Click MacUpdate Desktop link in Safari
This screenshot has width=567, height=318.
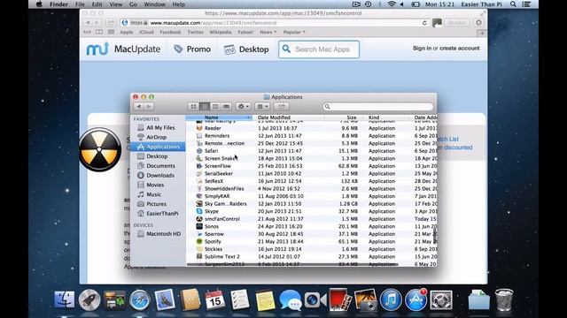pos(246,49)
